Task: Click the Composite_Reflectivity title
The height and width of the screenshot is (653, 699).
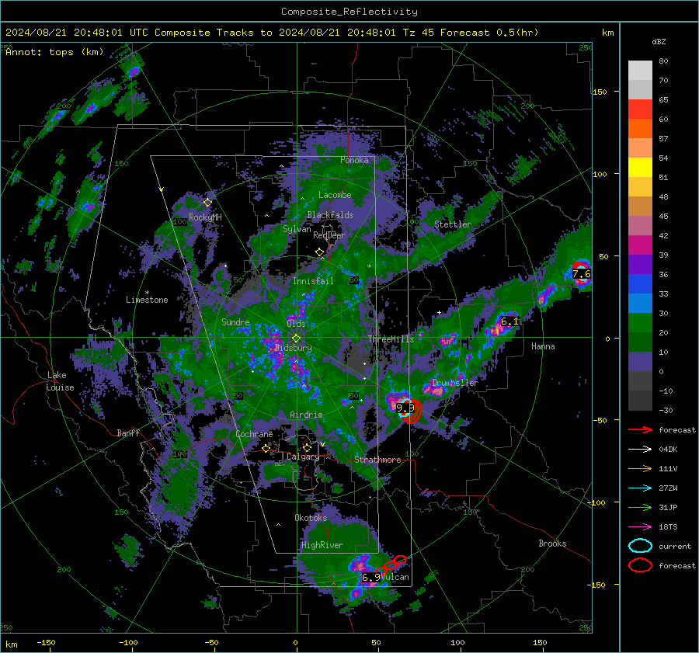Action: 349,12
